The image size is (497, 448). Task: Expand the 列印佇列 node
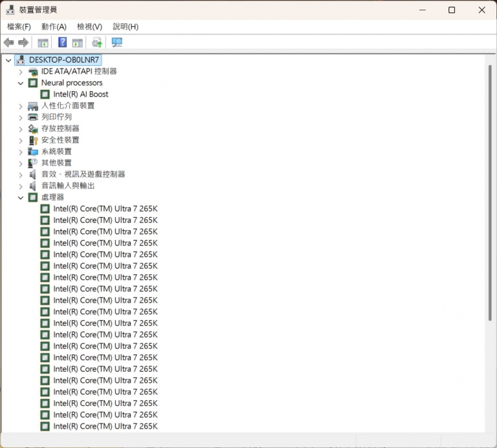21,118
